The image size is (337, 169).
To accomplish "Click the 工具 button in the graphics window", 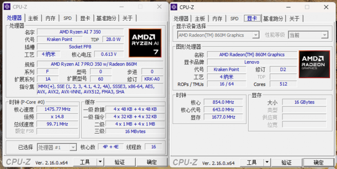I will point(251,162).
